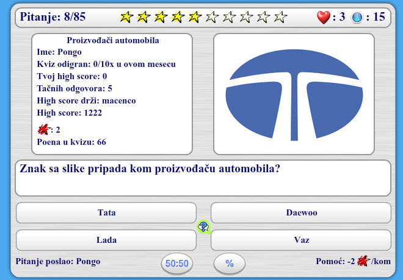Use the percent help button
The image size is (403, 280).
pos(230,264)
